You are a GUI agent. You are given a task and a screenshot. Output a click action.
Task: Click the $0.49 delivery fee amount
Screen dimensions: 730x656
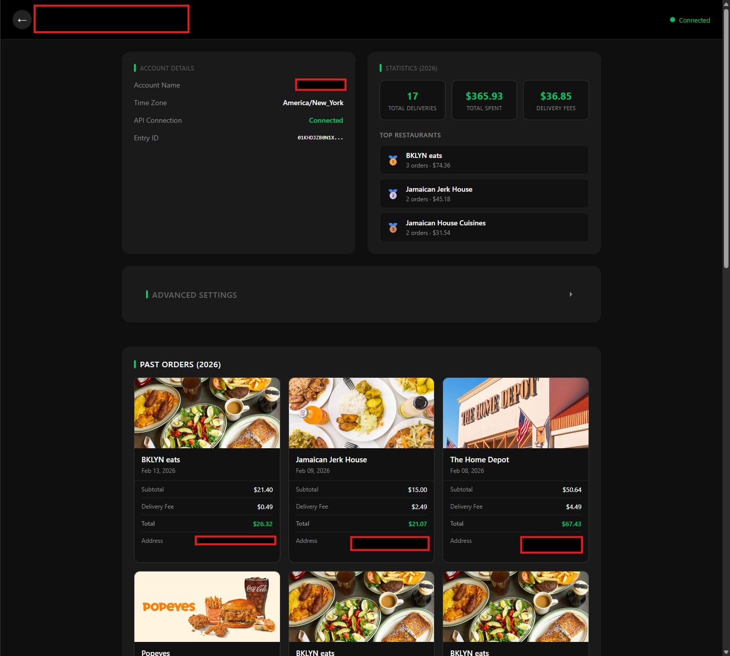coord(265,507)
